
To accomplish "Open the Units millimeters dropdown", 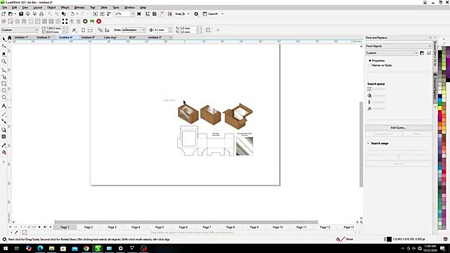I will pyautogui.click(x=134, y=30).
